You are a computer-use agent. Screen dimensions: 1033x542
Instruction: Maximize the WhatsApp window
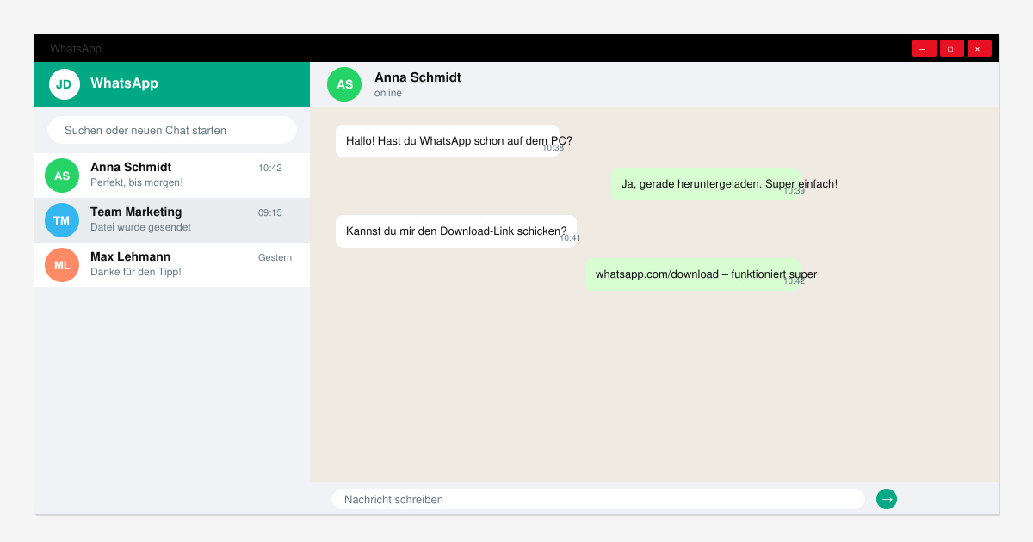point(952,48)
